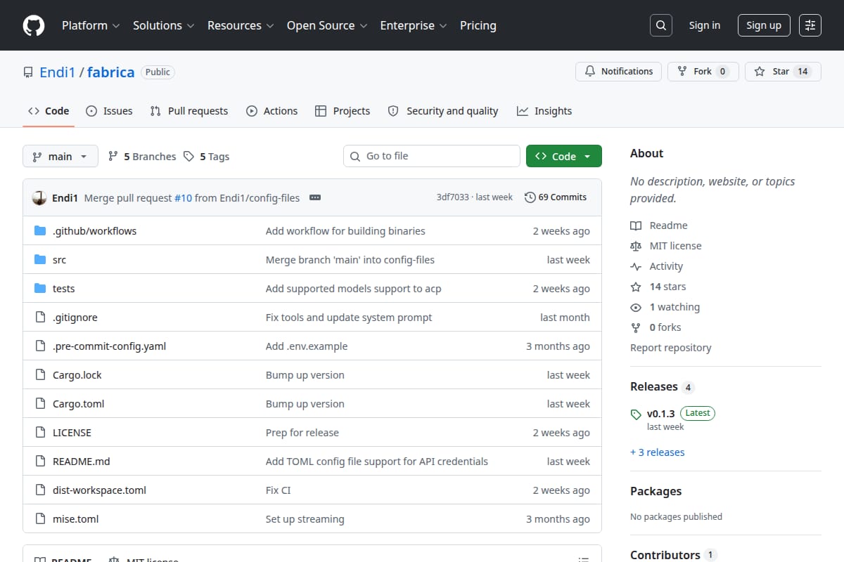
Task: Open commit hash 3df7033
Action: coord(452,197)
